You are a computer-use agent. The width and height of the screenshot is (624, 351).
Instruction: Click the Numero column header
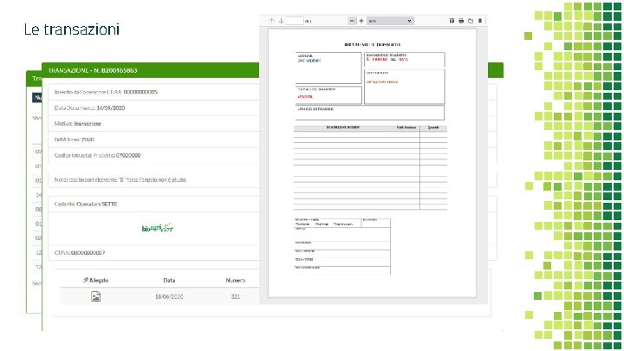tap(236, 280)
